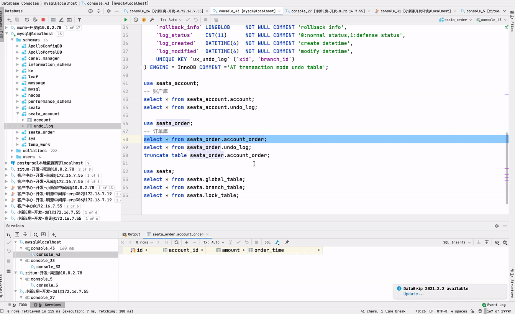Open result grid Tx: Auto dropdown
Screen dimensions: 515x314
pos(213,242)
